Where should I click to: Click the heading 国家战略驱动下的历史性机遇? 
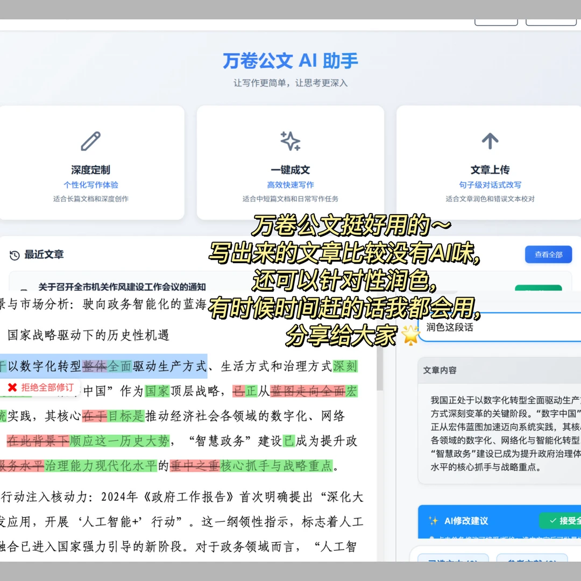(88, 335)
